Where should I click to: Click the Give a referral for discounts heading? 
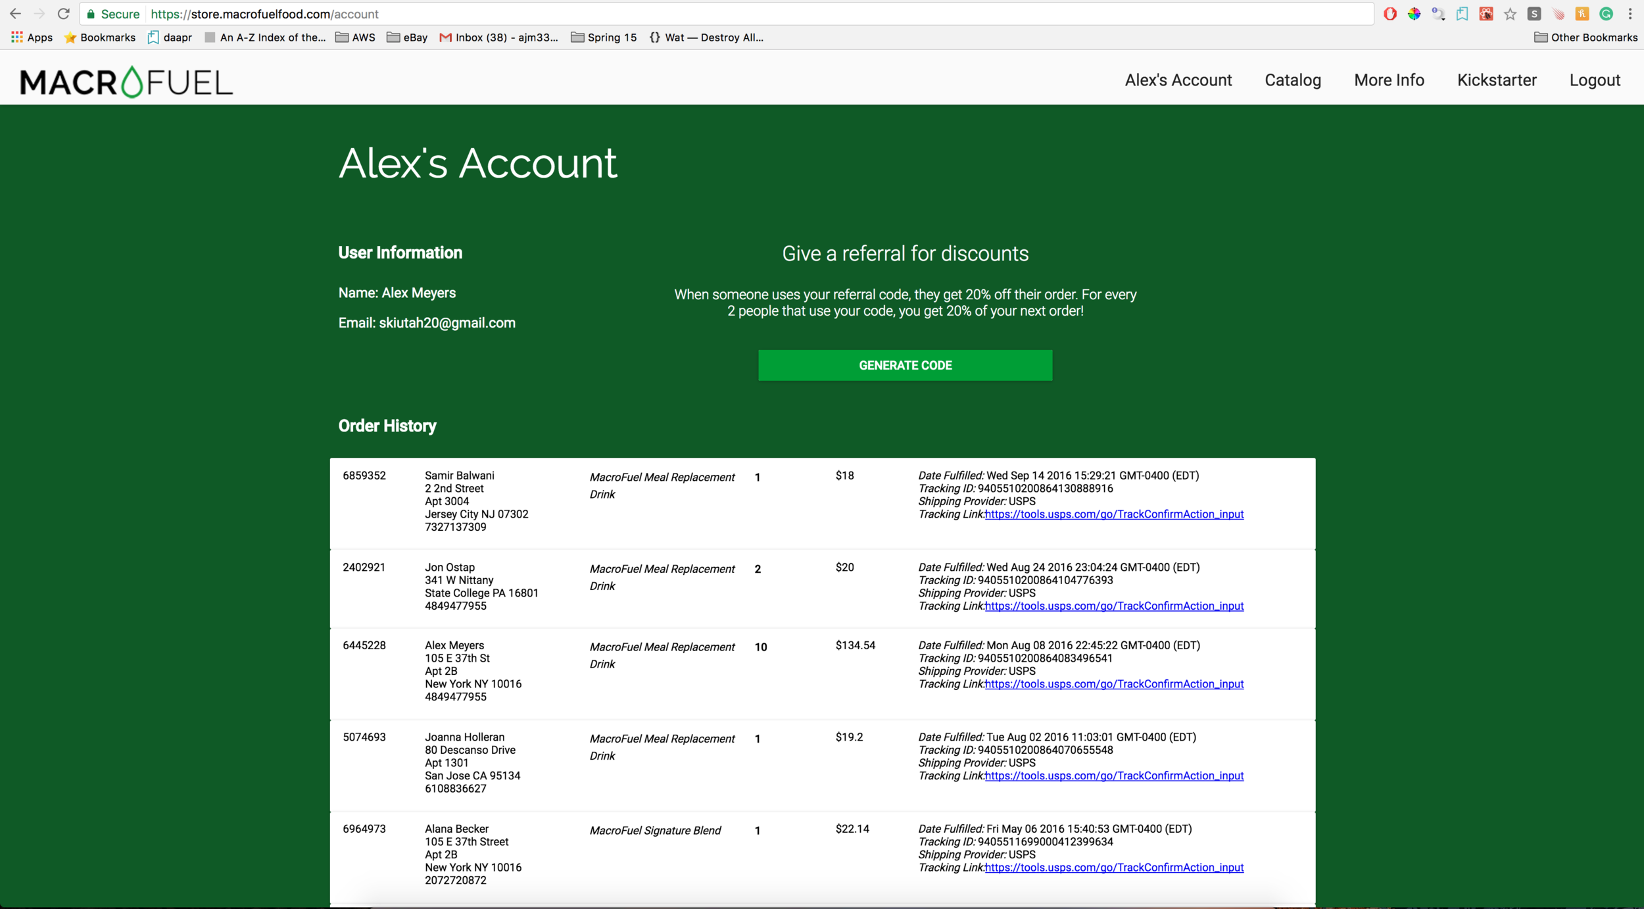(905, 254)
